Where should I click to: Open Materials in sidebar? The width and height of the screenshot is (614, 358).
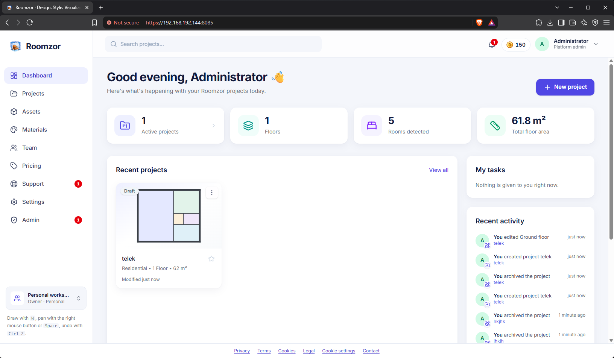click(x=46, y=130)
